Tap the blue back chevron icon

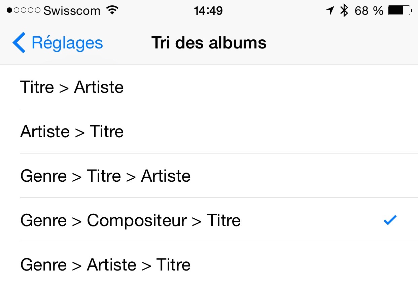click(19, 43)
